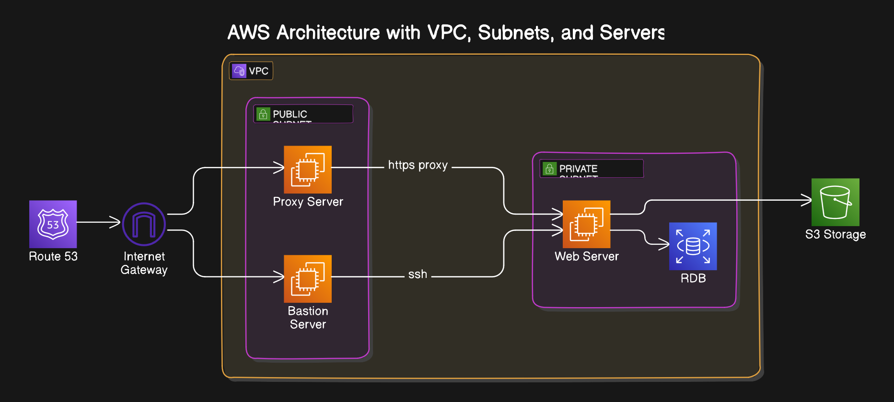The width and height of the screenshot is (894, 402).
Task: Click the 'Route 53' label
Action: [53, 256]
